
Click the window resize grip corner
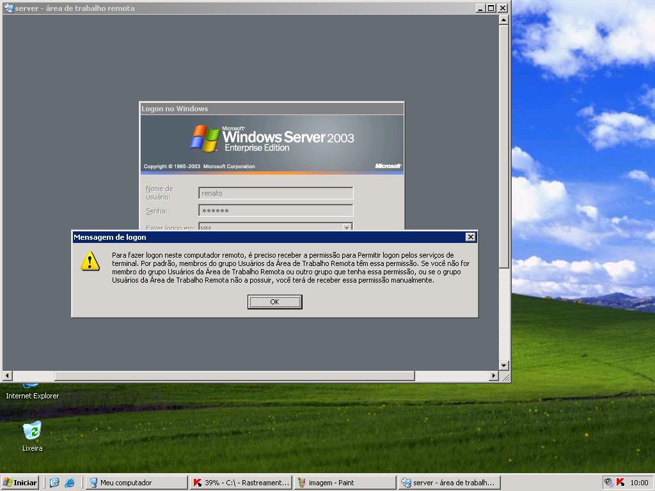coord(505,377)
